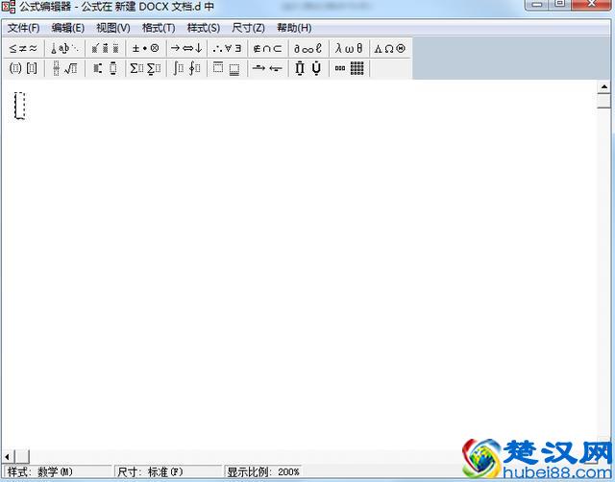This screenshot has width=615, height=482.
Task: Open the subscript and superscript templates palette
Action: point(105,68)
